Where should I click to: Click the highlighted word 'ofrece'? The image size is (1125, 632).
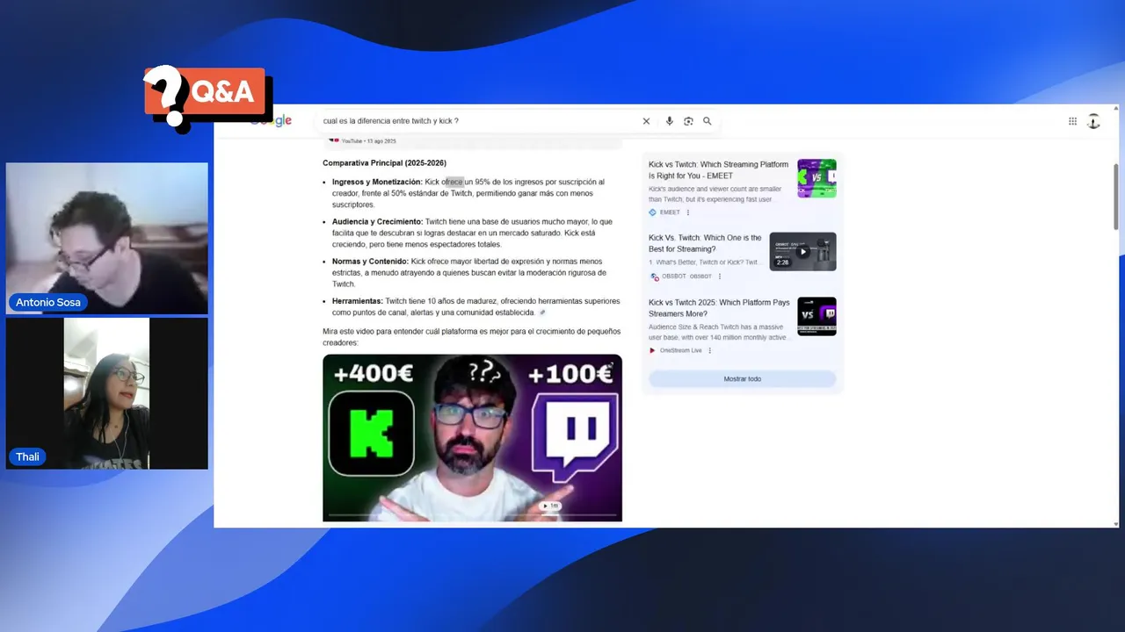pyautogui.click(x=453, y=183)
